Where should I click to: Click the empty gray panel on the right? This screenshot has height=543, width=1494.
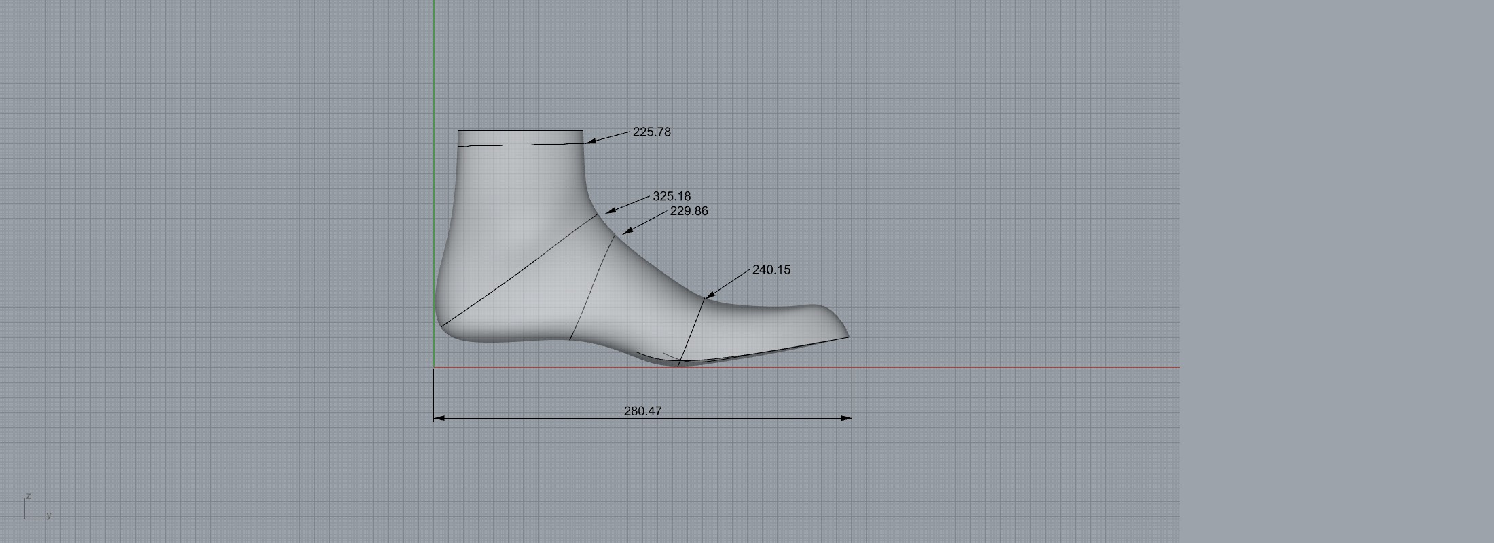click(1336, 271)
